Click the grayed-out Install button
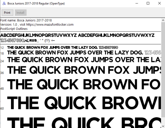 click(x=21, y=13)
